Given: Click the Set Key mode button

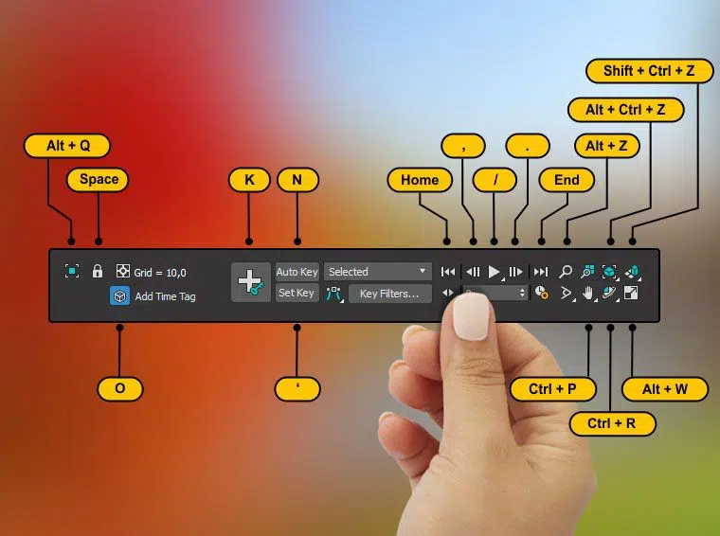Looking at the screenshot, I should 297,294.
